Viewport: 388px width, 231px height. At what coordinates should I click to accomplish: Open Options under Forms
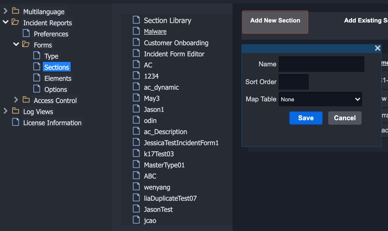pos(56,89)
